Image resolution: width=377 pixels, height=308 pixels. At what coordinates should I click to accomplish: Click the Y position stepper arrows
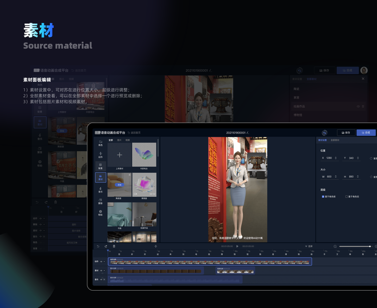click(x=358, y=158)
